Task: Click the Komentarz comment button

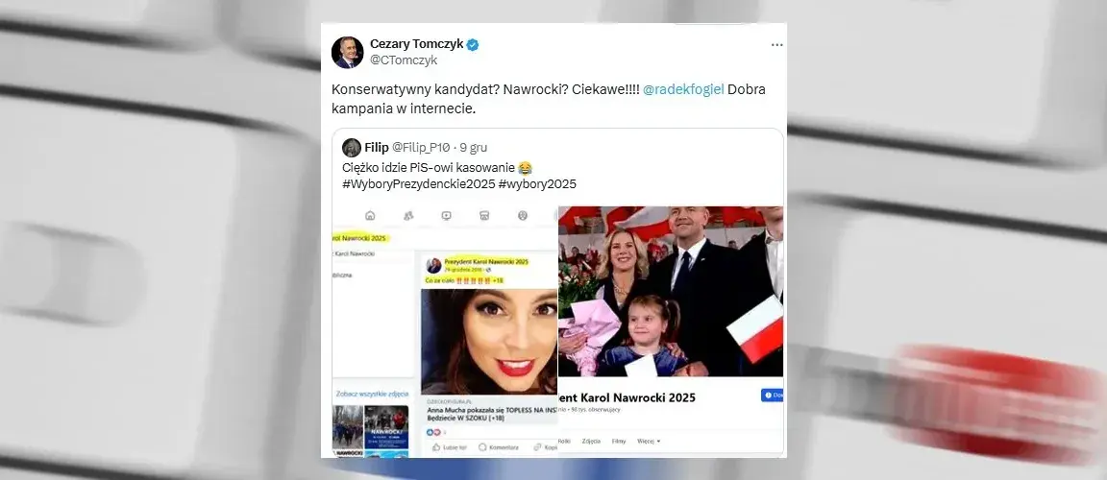Action: tap(499, 446)
